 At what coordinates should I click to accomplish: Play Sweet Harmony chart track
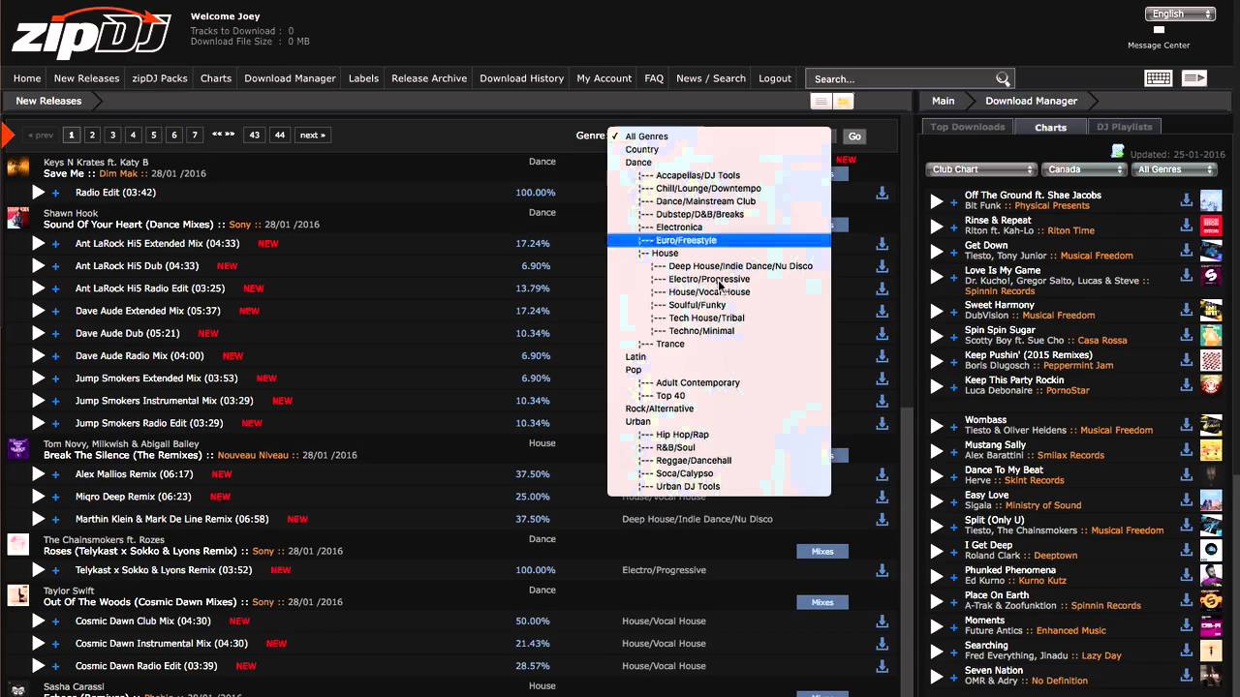[936, 311]
